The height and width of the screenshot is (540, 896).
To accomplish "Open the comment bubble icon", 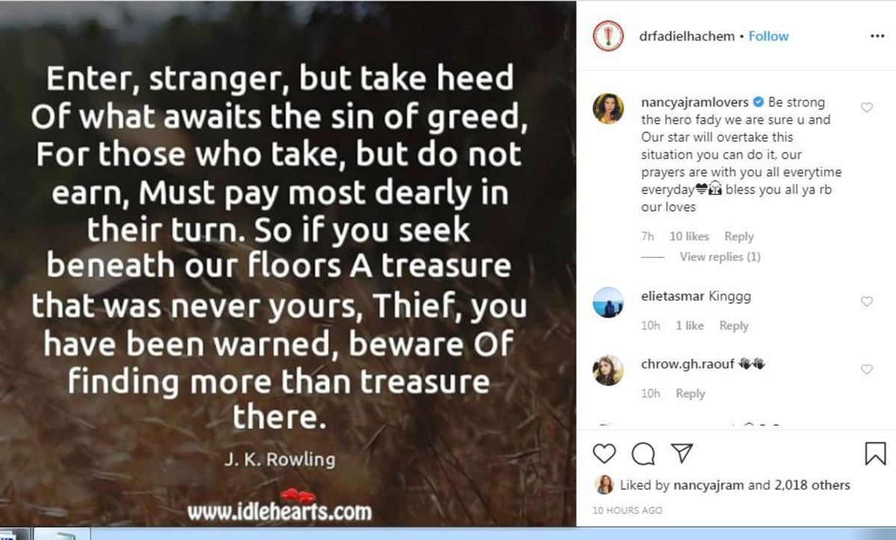I will (643, 453).
